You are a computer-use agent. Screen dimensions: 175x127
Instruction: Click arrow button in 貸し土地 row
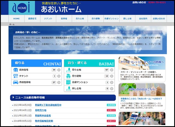(112, 89)
